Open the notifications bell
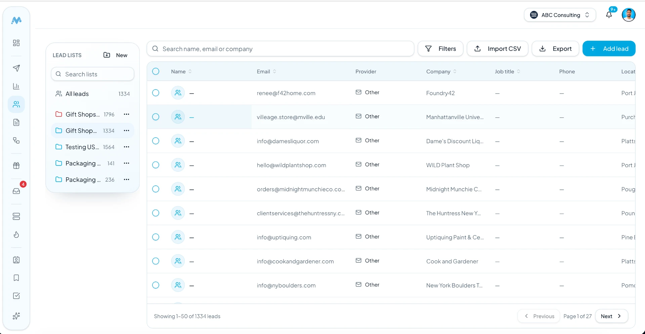Screen dimensions: 645x334 pyautogui.click(x=609, y=15)
